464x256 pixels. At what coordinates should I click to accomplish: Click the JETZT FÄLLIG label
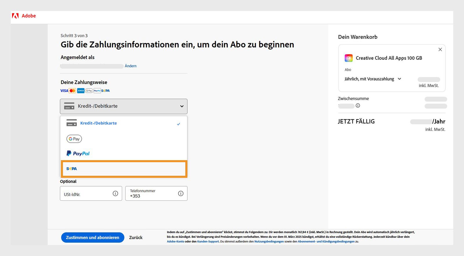(x=356, y=122)
